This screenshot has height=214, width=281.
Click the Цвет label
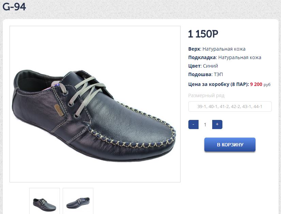[x=194, y=66]
